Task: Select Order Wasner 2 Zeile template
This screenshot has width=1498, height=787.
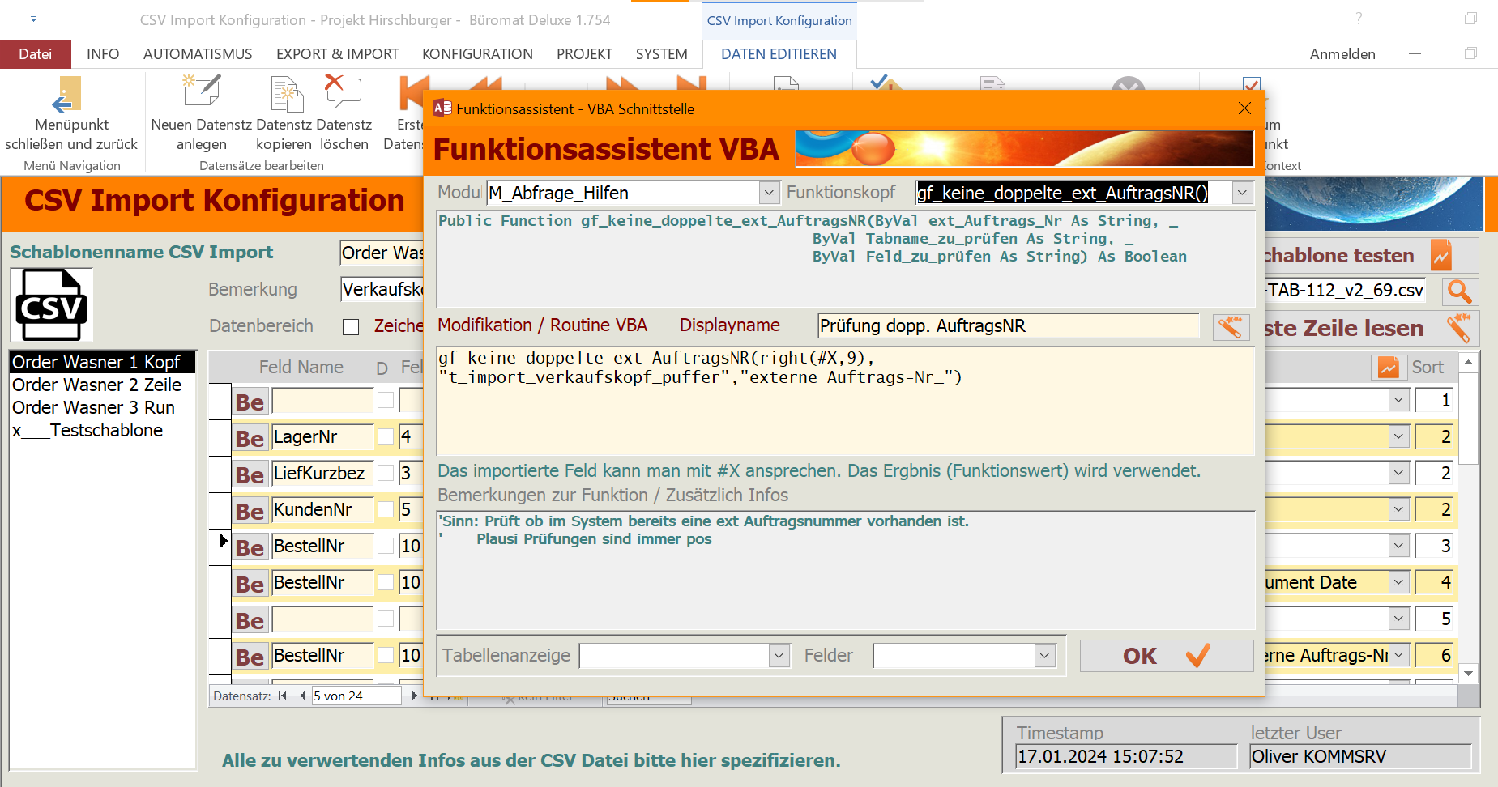Action: point(96,385)
